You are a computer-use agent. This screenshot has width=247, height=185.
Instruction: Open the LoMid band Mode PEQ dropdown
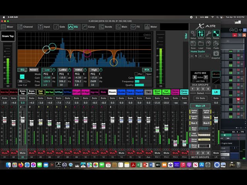(64, 74)
